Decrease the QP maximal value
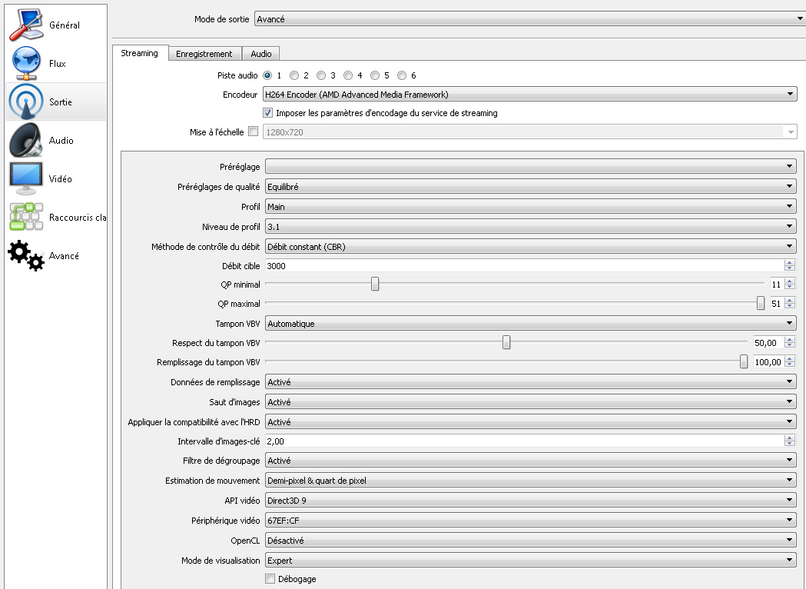This screenshot has width=806, height=589. (x=790, y=307)
